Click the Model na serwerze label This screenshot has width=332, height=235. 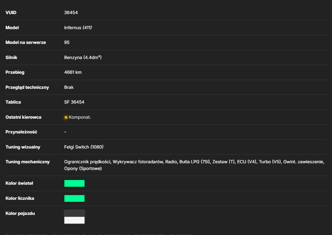point(25,42)
